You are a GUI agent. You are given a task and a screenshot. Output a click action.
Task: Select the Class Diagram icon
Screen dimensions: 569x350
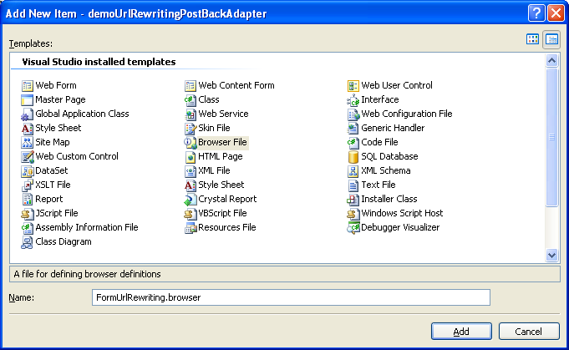(28, 242)
